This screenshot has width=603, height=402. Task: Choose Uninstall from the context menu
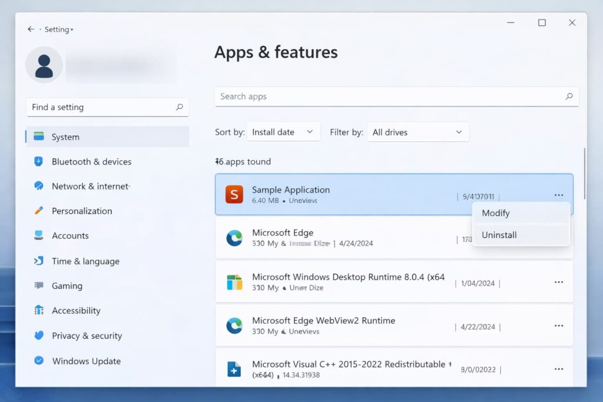click(x=499, y=235)
